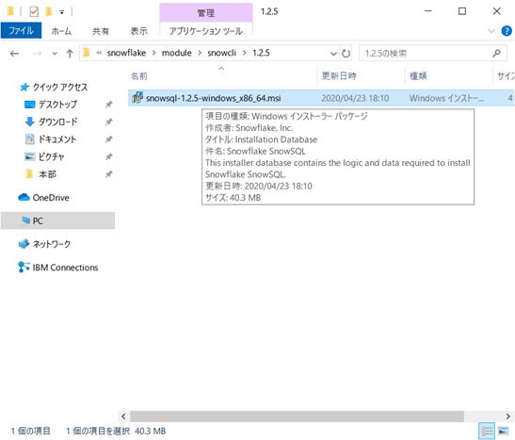515x440 pixels.
Task: Select snowsql-1.2.5-windows_x86_64.msi file
Action: coord(214,98)
